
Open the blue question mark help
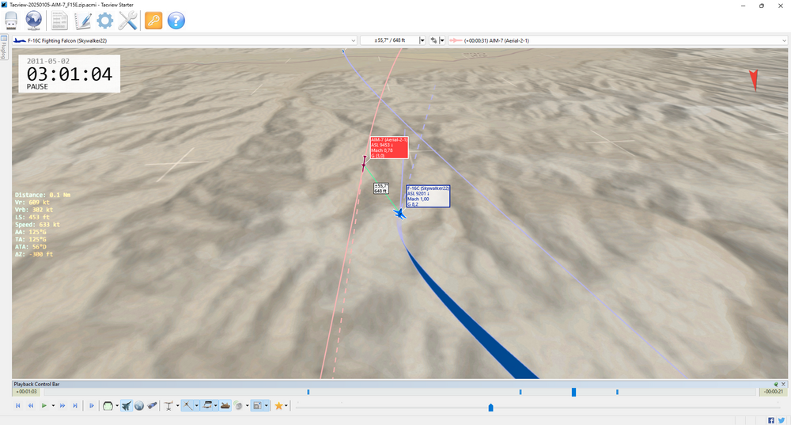176,21
